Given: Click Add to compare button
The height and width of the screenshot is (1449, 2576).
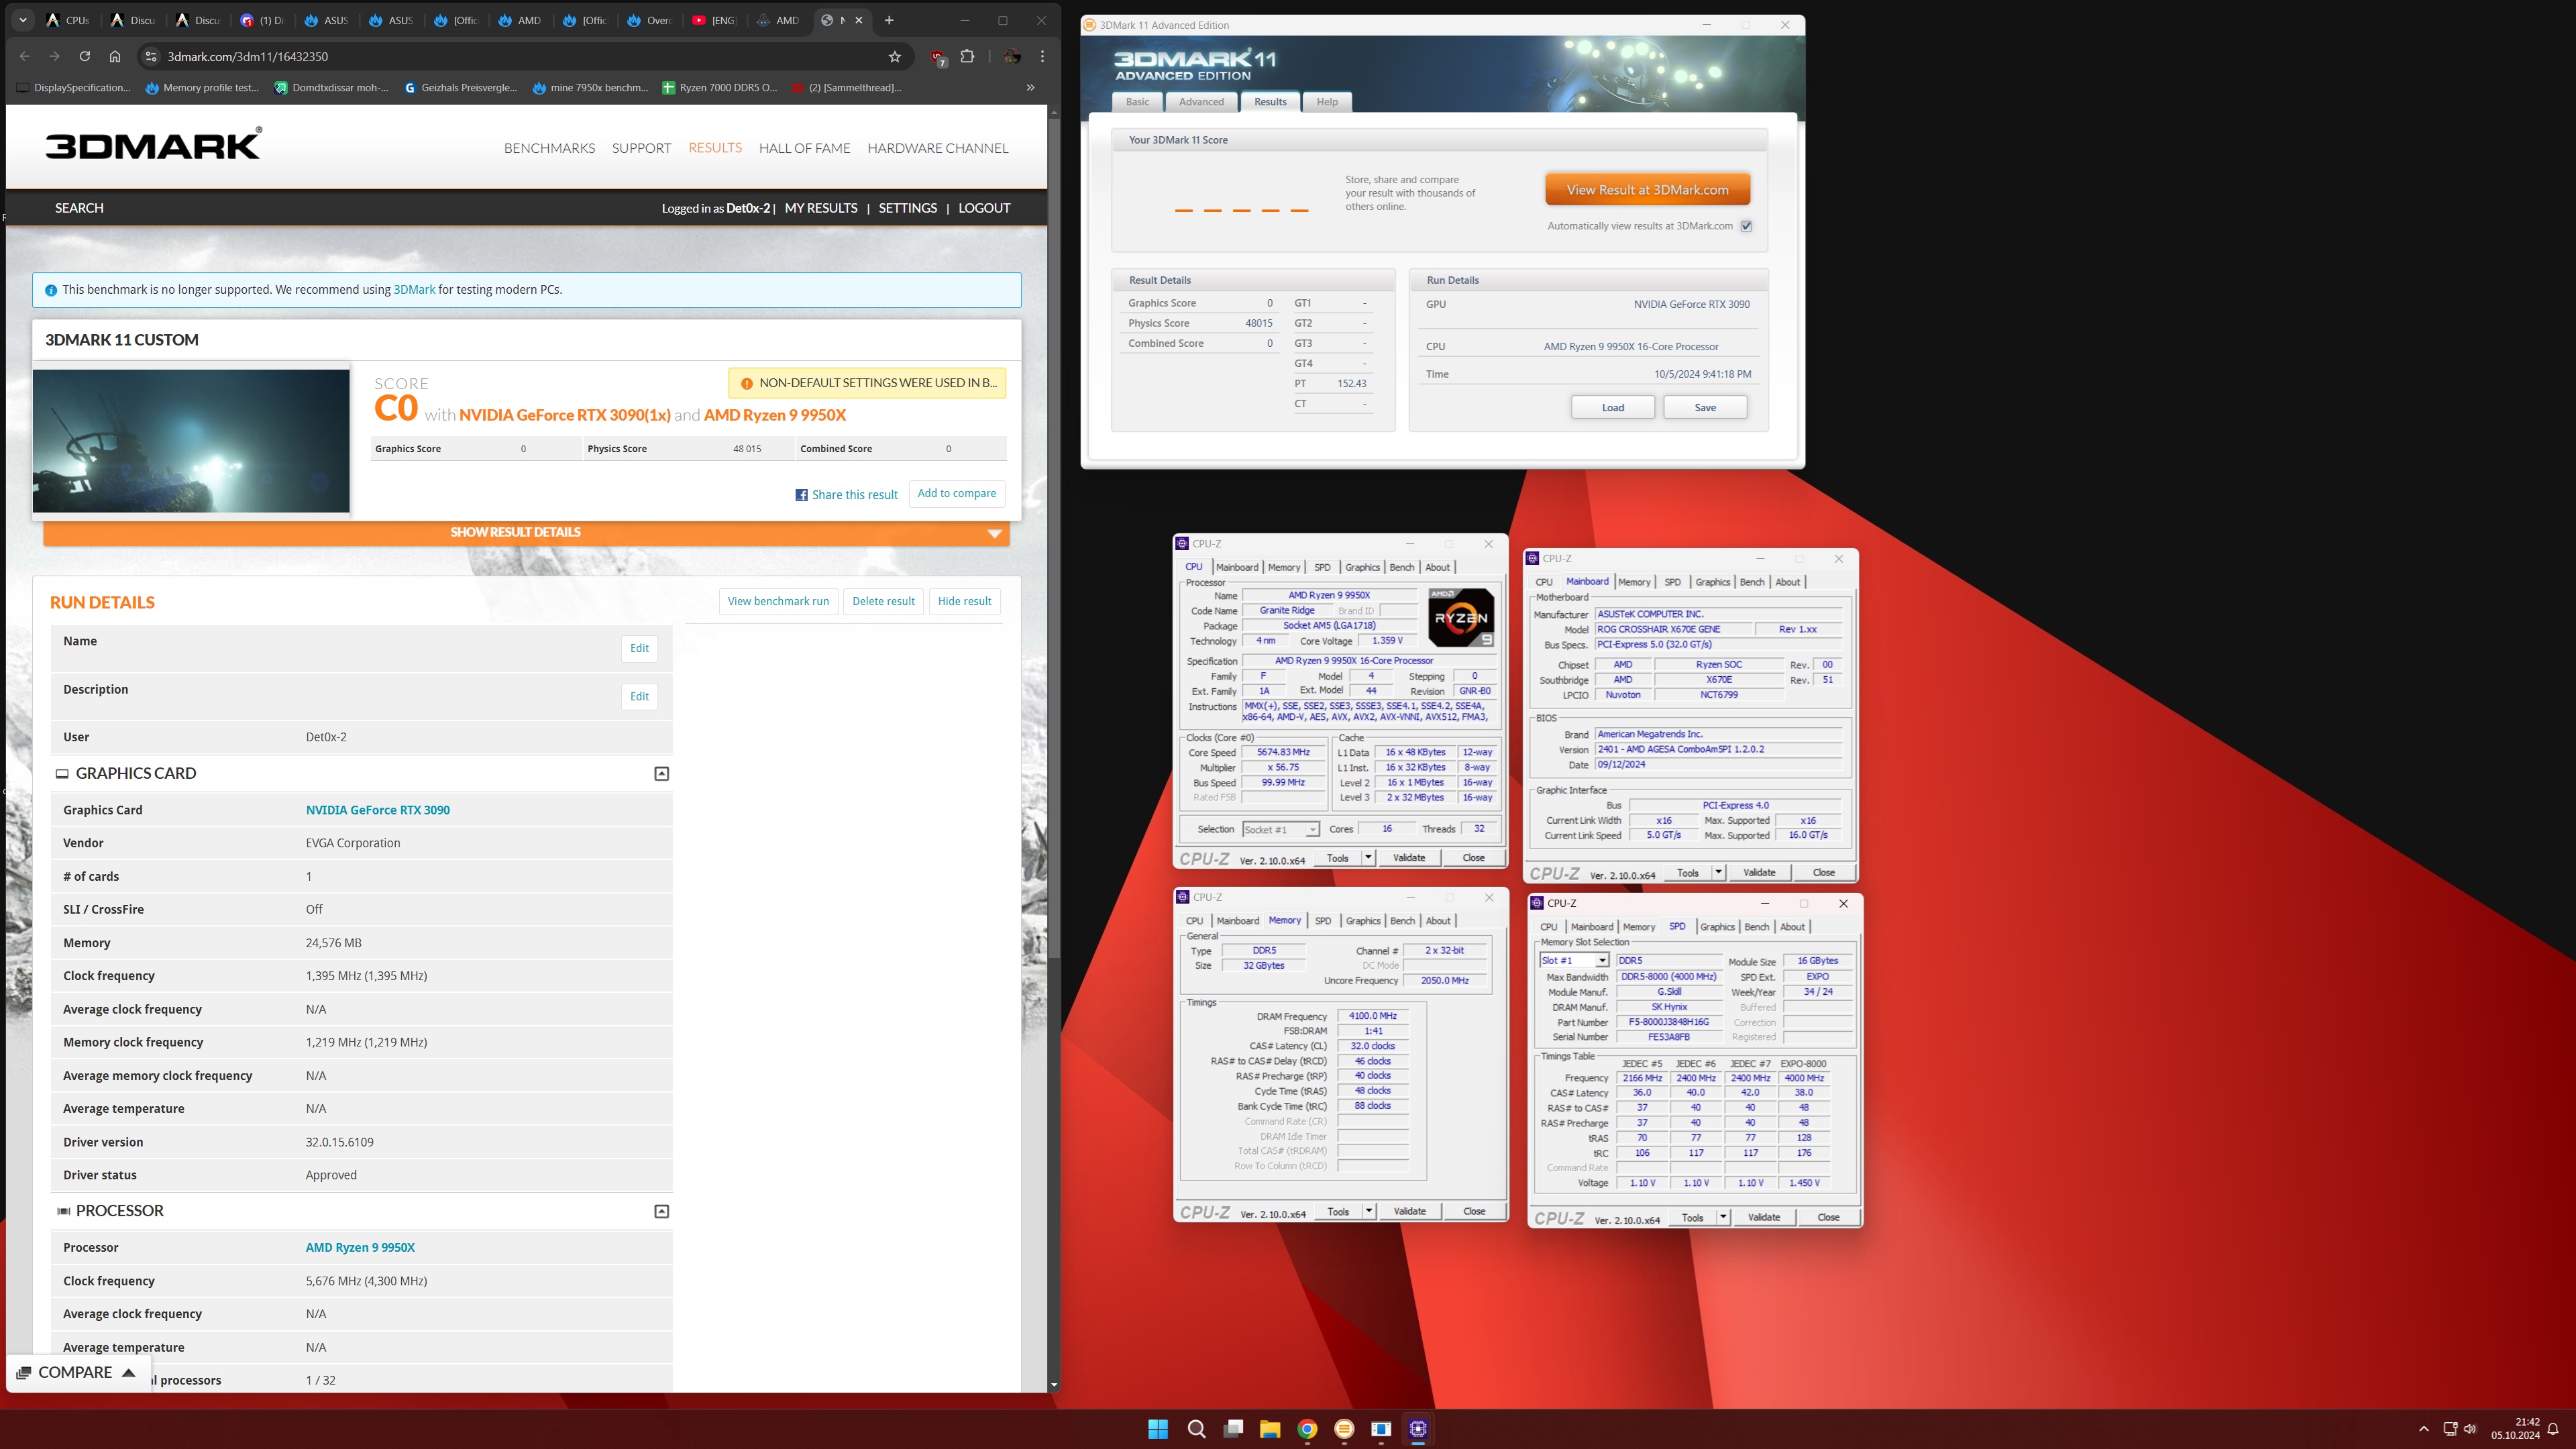Looking at the screenshot, I should tap(956, 493).
